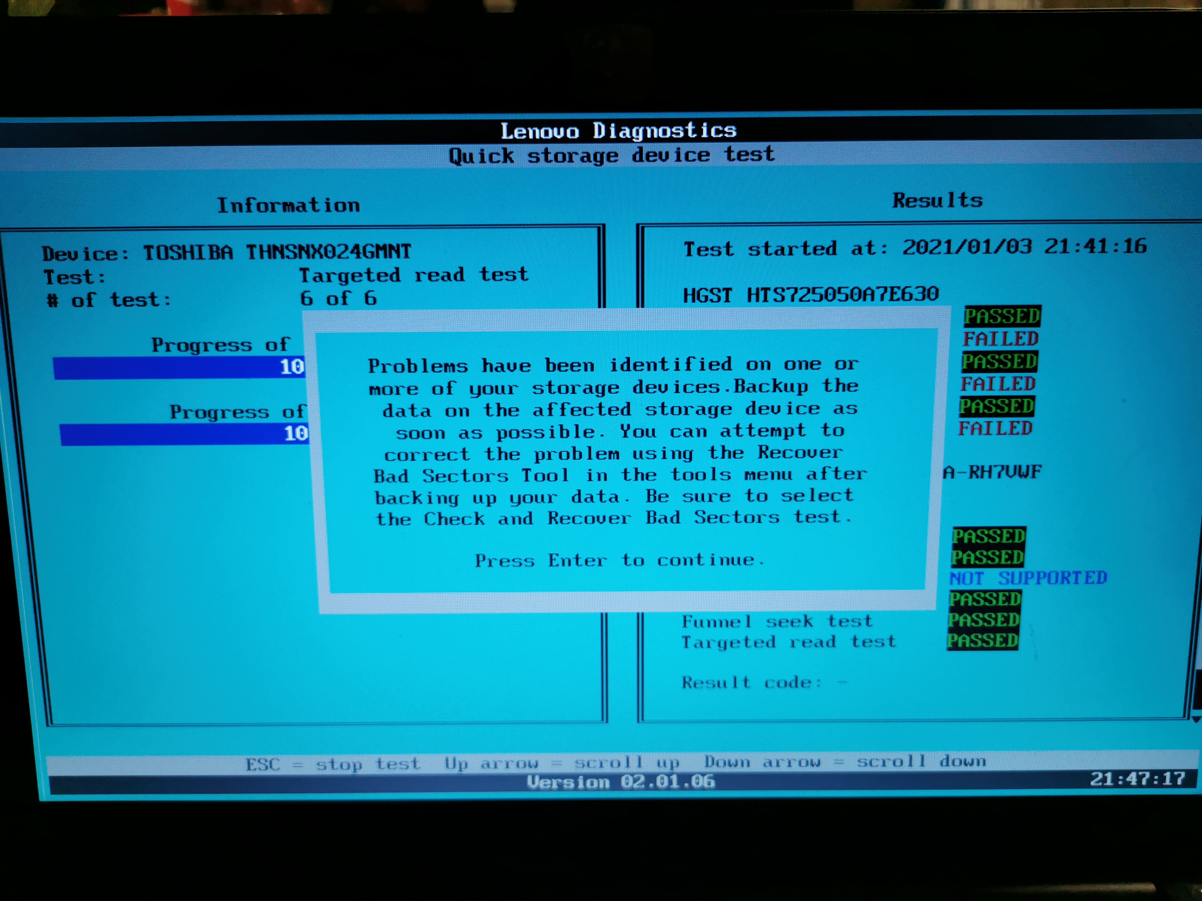Click the NOT SUPPORTED status label
Screen dimensions: 1202x901
(1028, 578)
